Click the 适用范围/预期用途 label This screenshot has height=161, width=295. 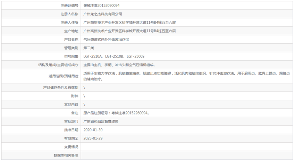coord(64,76)
